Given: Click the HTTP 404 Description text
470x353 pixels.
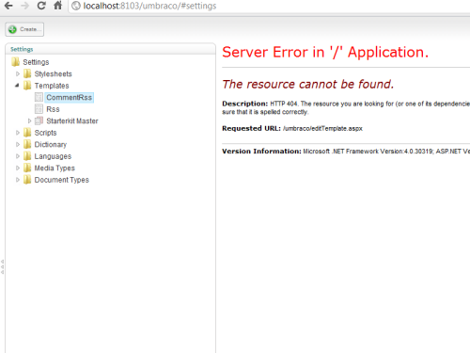Looking at the screenshot, I should click(x=346, y=107).
